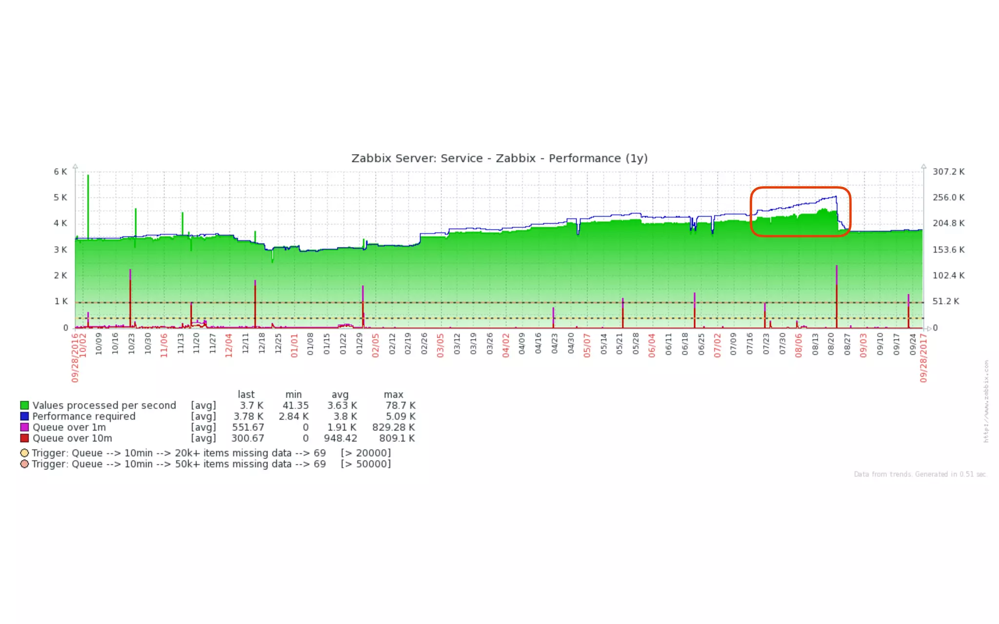This screenshot has height=624, width=999.
Task: Click blue 'Performance required' legend swatch
Action: (24, 416)
